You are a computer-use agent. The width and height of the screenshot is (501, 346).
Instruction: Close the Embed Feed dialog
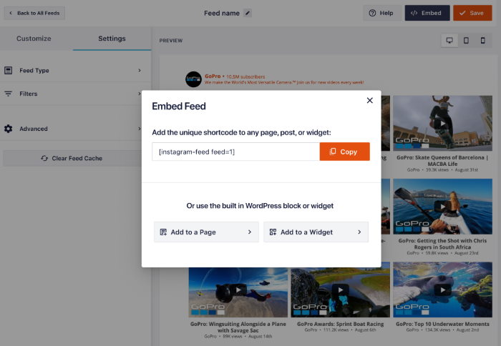tap(370, 100)
